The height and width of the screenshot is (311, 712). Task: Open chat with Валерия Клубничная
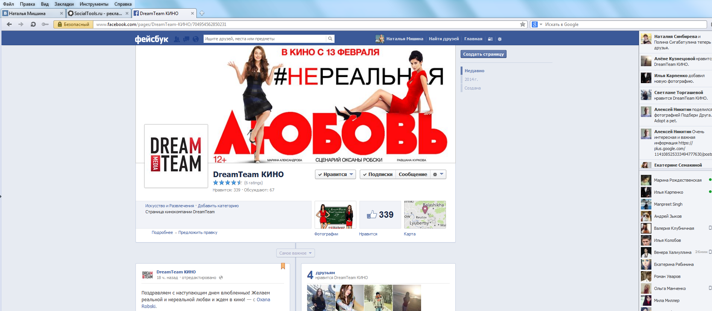coord(676,228)
